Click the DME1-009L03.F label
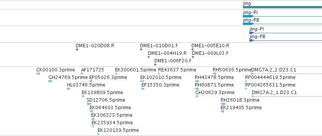Viewport: 322px width, 136px height. [210, 53]
